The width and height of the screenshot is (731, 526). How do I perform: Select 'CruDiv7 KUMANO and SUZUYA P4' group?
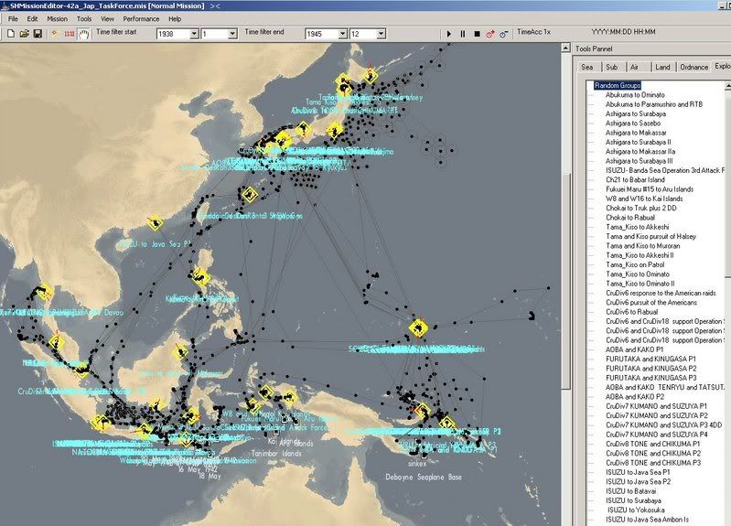[x=656, y=435]
